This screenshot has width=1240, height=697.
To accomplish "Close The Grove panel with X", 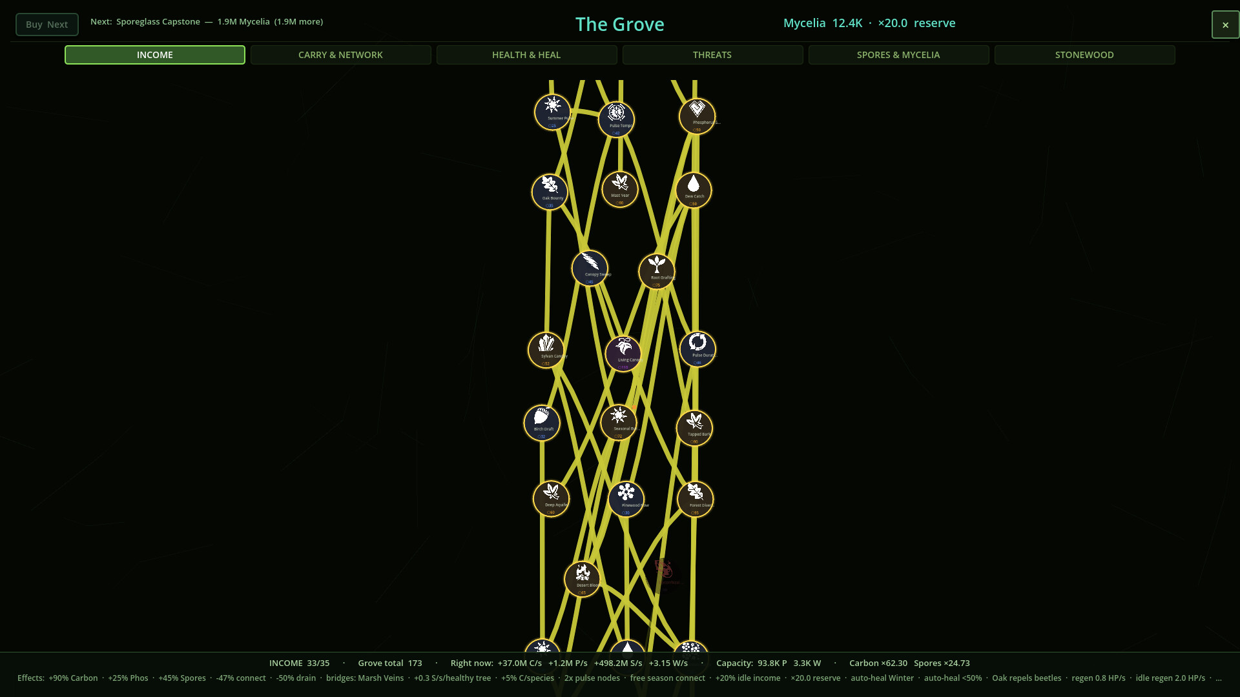I will tap(1225, 25).
